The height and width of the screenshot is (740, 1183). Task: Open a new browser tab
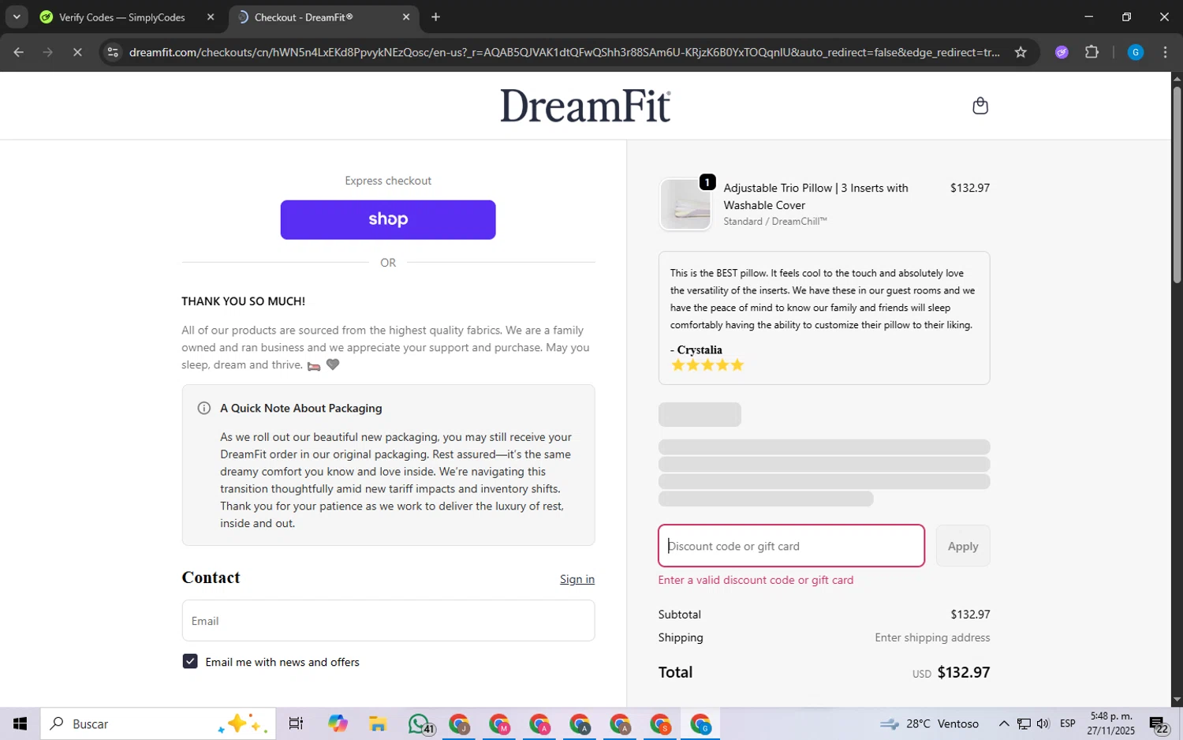tap(436, 17)
